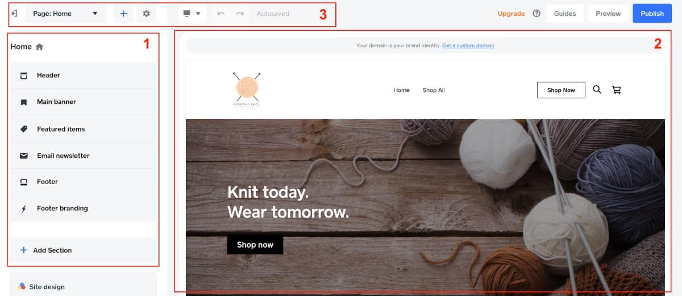682x296 pixels.
Task: Select the Footer branding section row
Action: (x=82, y=209)
